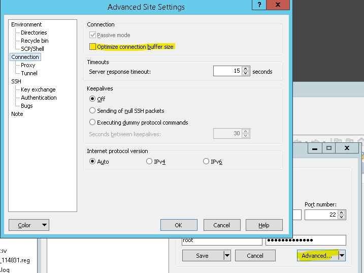
Task: Open the Directories settings page
Action: tap(34, 33)
